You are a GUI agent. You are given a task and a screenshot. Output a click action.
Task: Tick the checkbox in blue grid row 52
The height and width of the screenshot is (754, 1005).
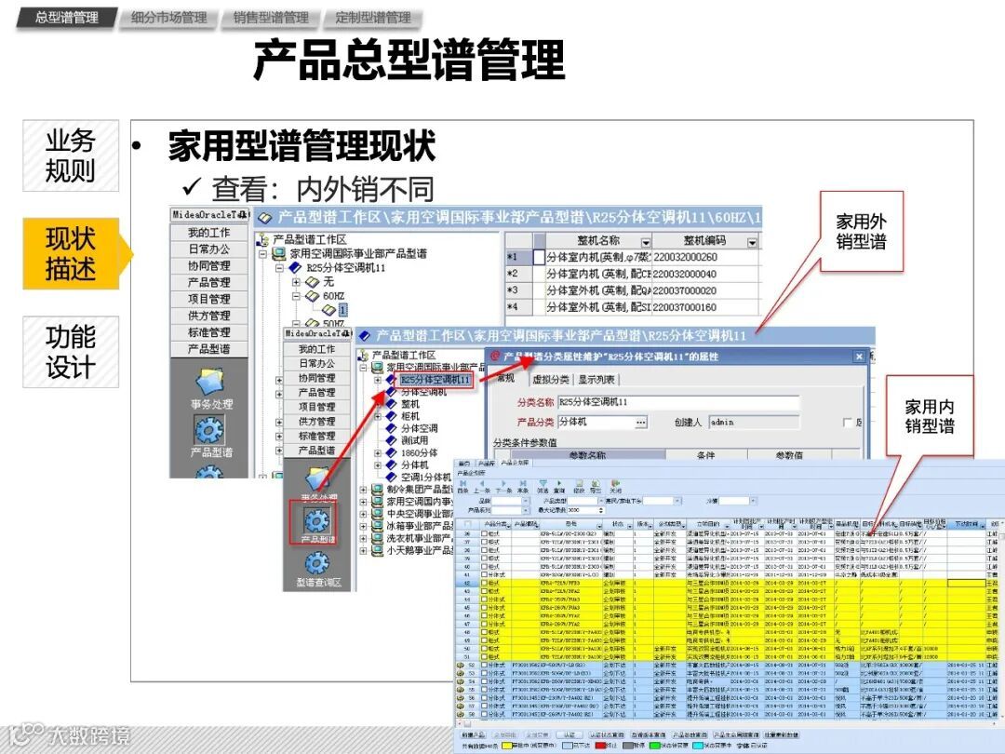pos(484,666)
